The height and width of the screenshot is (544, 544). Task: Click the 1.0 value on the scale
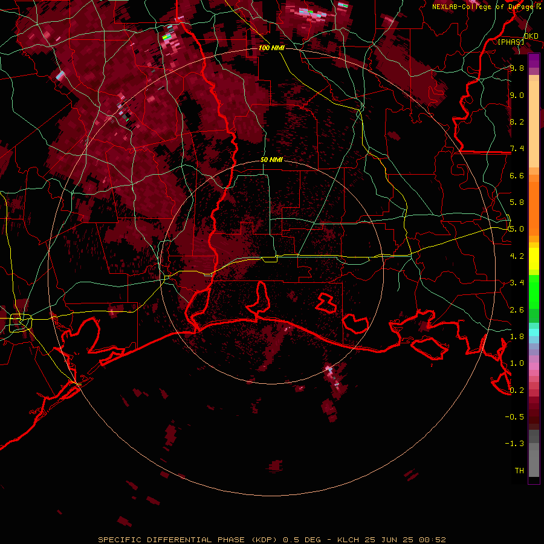click(x=517, y=363)
